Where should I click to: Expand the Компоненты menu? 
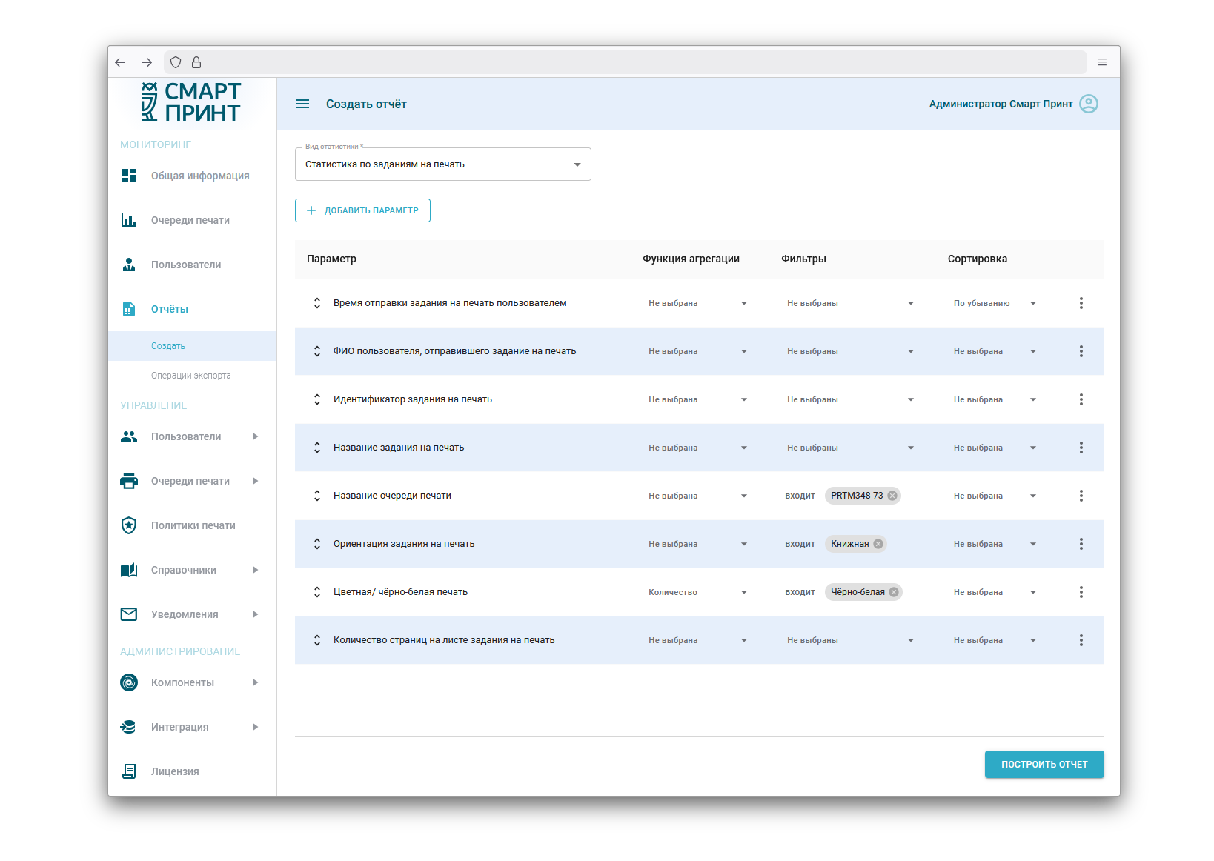coord(192,682)
